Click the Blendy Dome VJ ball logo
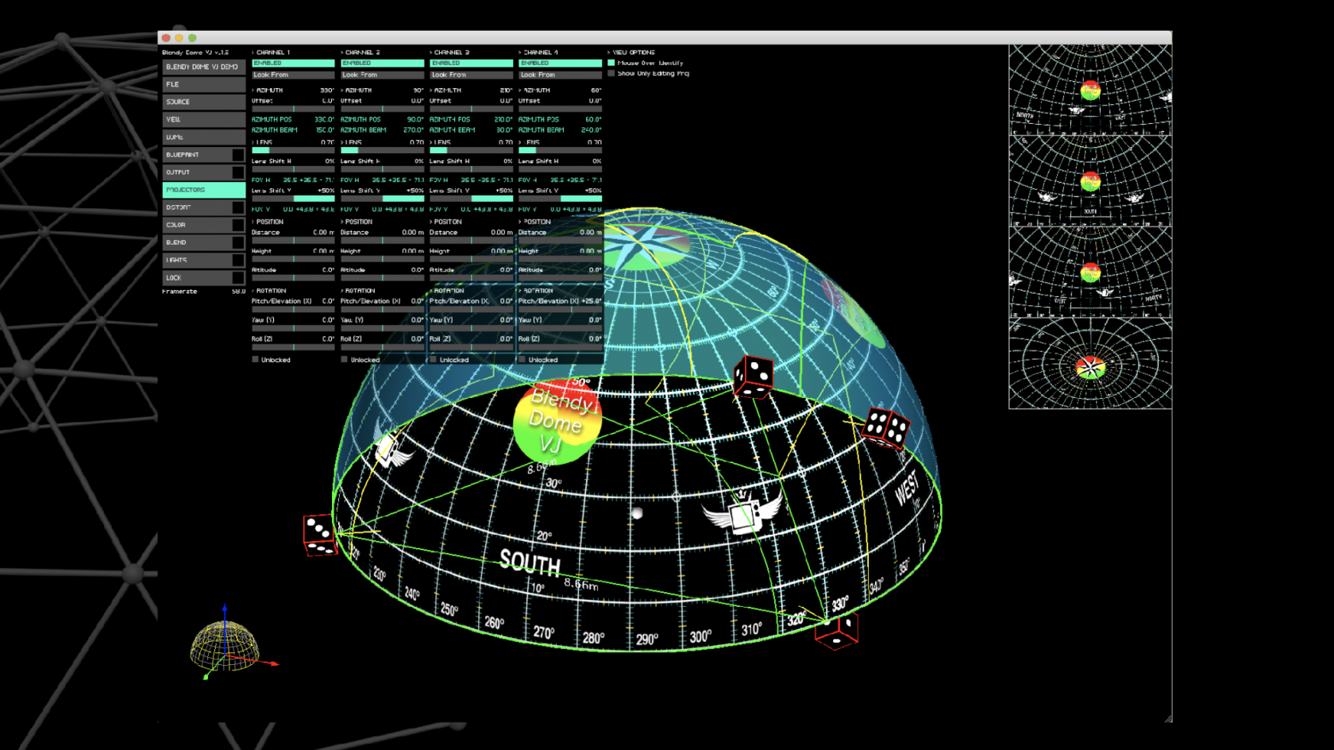Image resolution: width=1334 pixels, height=750 pixels. point(557,420)
